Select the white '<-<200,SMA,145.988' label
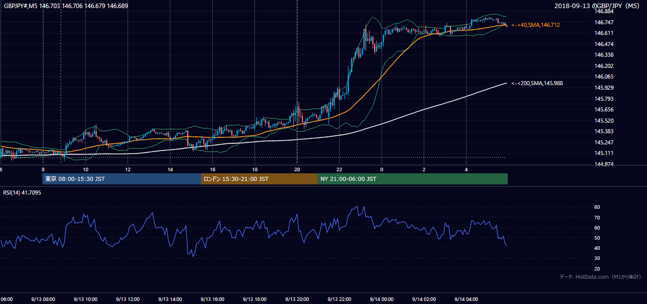The width and height of the screenshot is (647, 304). tap(538, 84)
